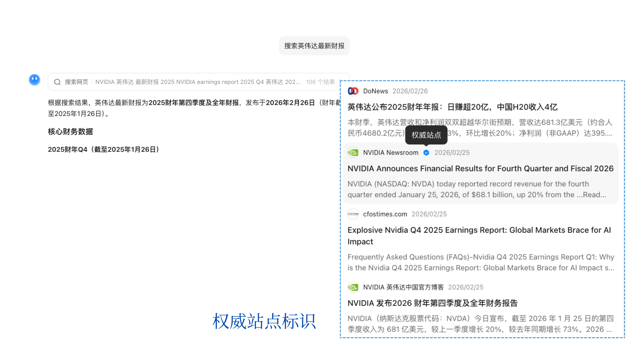Image resolution: width=633 pixels, height=356 pixels.
Task: Open the Explosive Nvidia Q4 2025 Earnings Report article
Action: [479, 230]
